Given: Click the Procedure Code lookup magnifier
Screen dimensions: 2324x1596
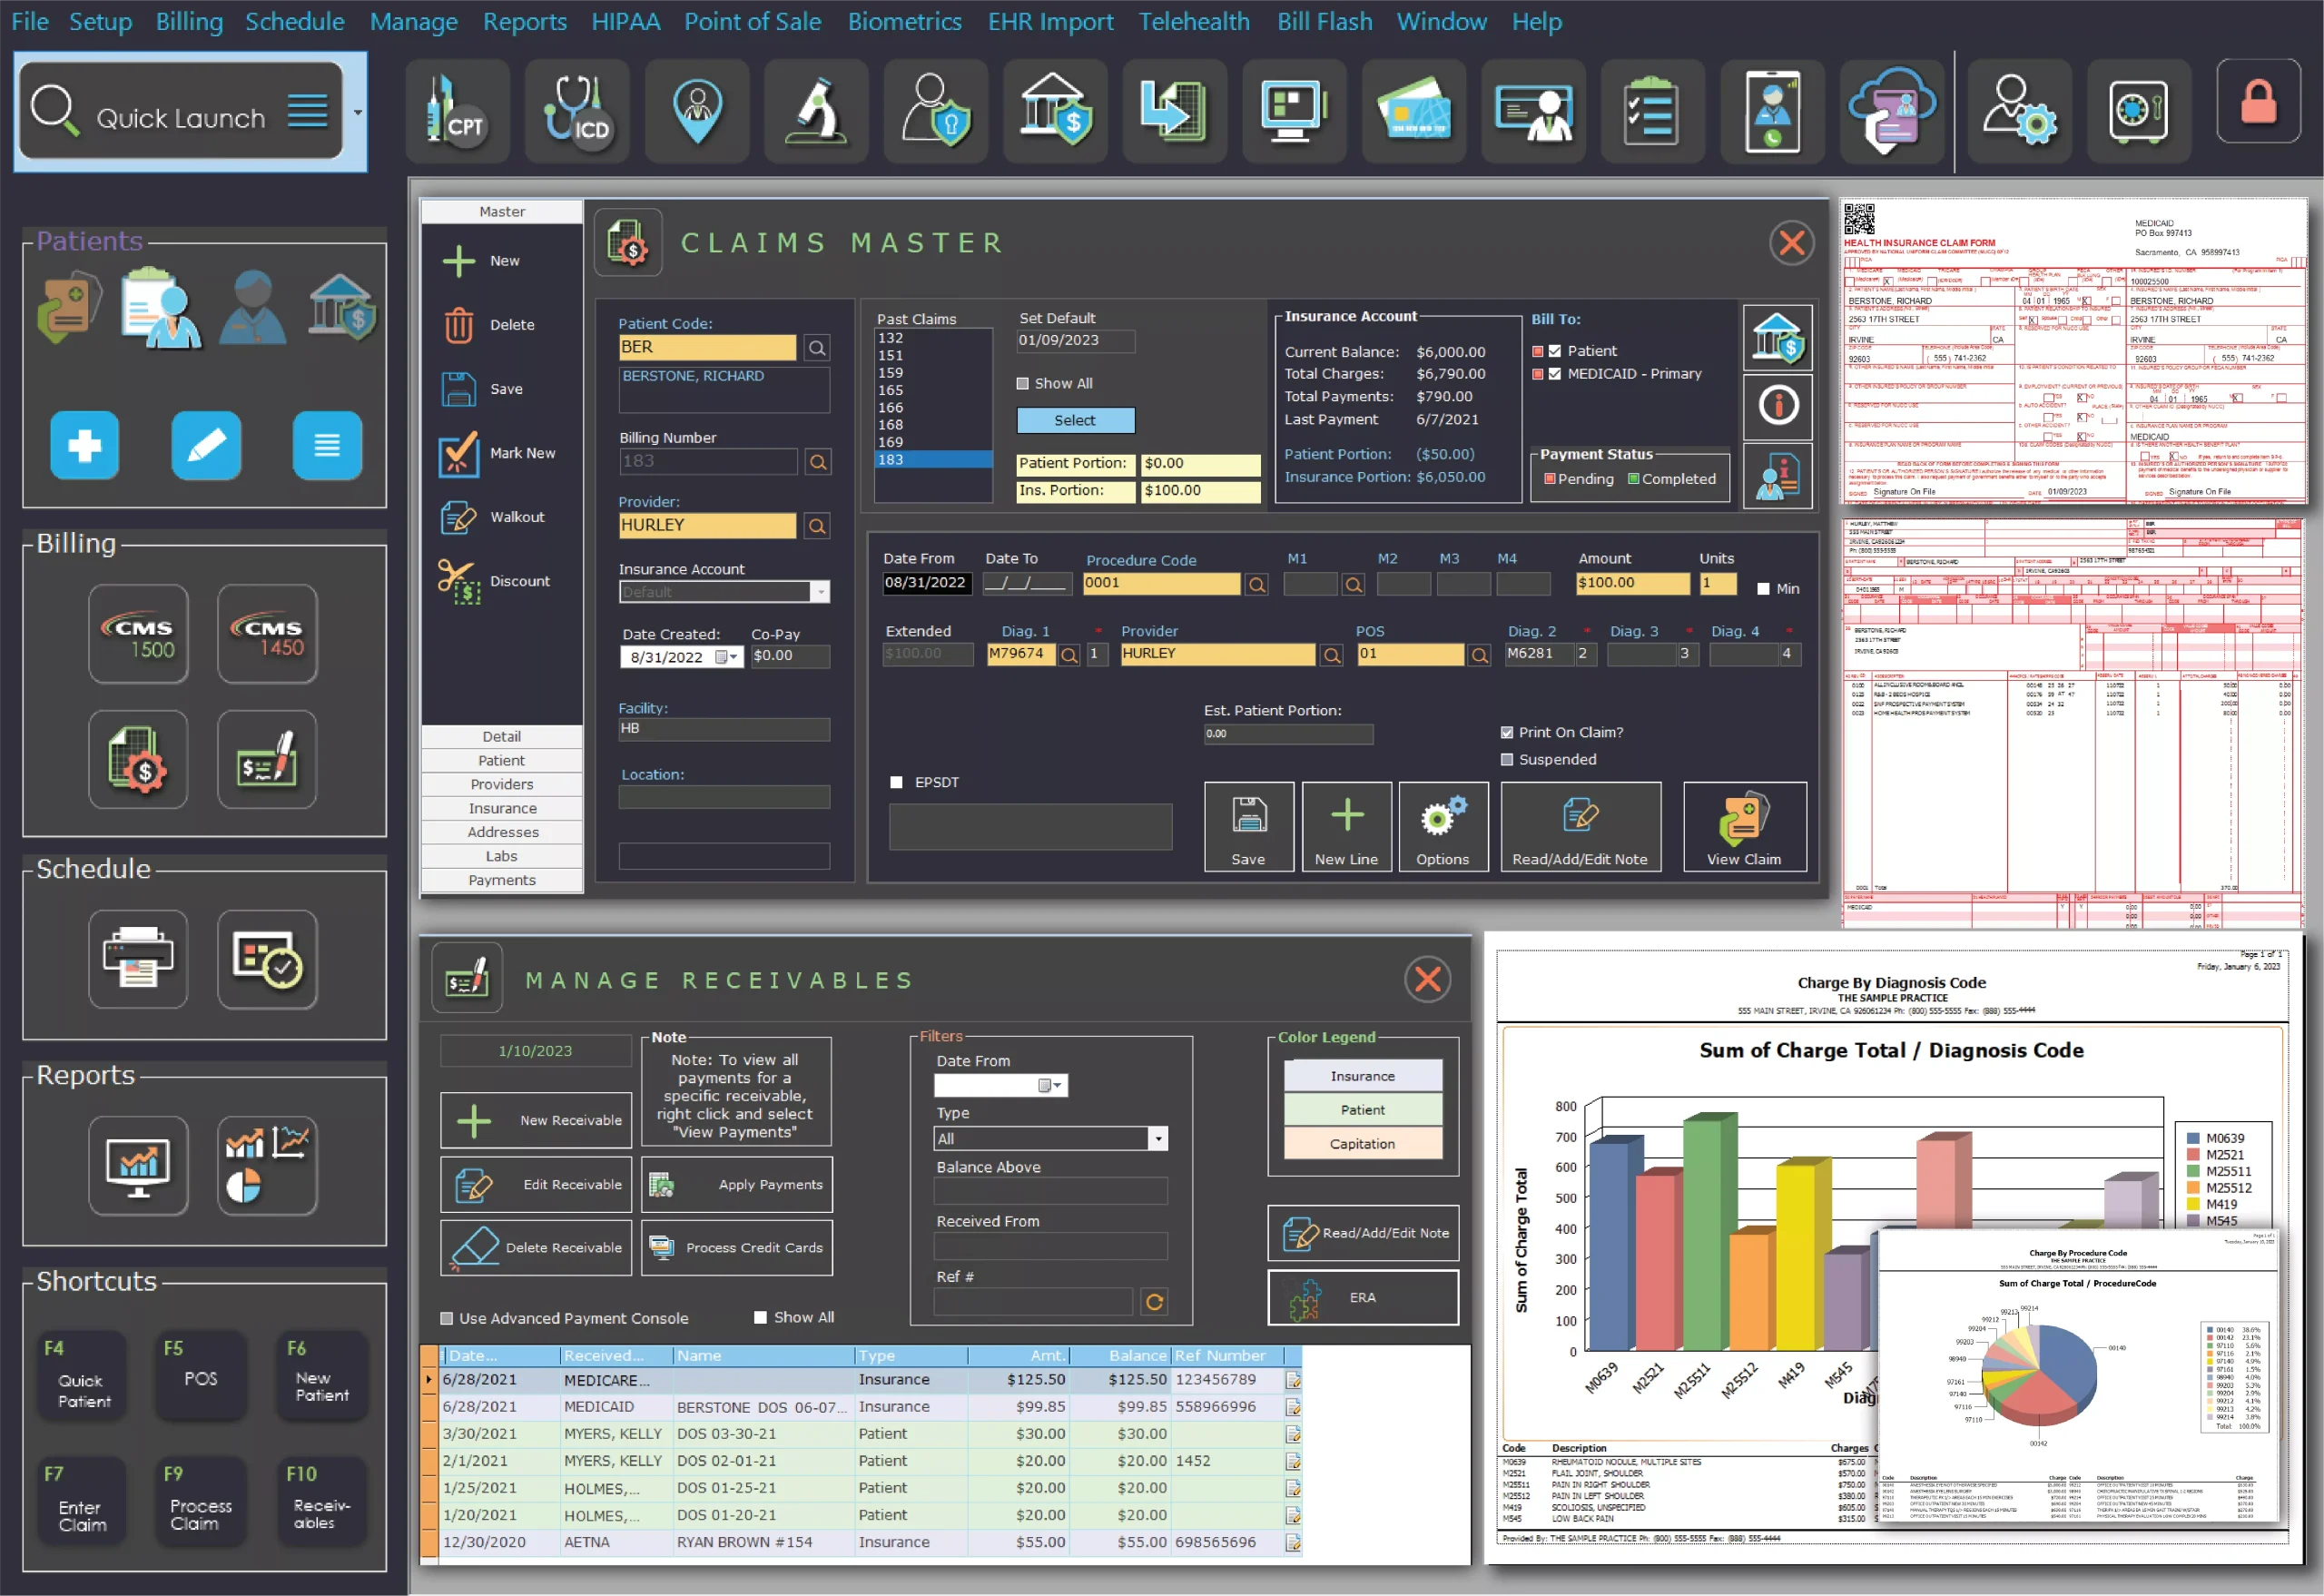Looking at the screenshot, I should tap(1257, 585).
